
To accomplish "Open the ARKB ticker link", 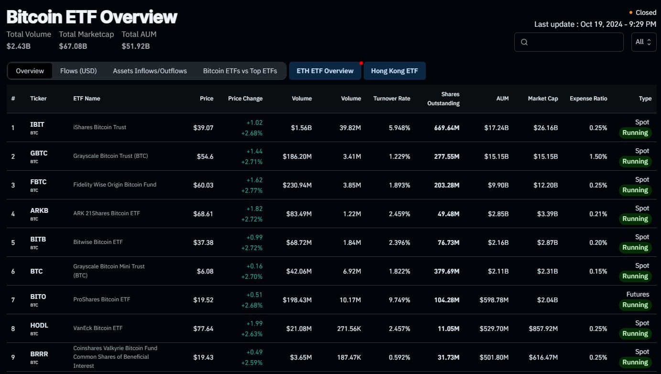I will (x=39, y=210).
